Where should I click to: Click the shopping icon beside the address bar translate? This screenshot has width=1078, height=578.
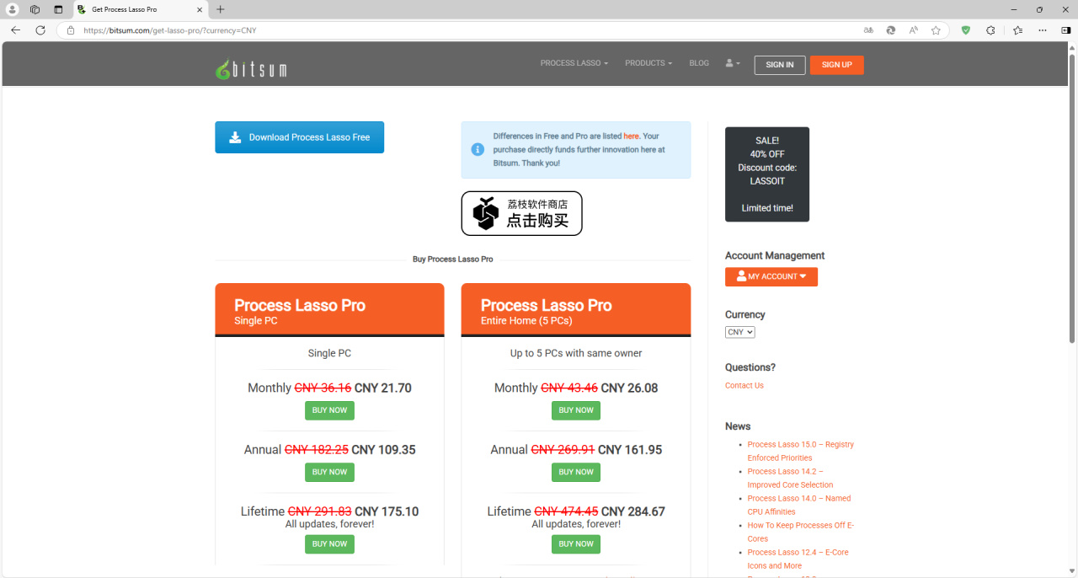(x=891, y=30)
